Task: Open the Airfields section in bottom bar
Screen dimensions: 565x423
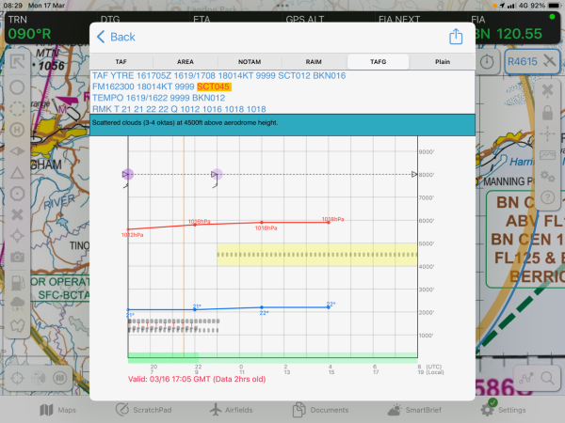Action: [x=230, y=410]
